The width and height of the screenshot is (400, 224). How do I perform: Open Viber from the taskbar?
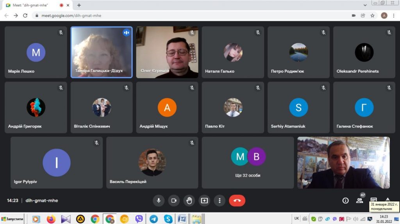(x=139, y=219)
